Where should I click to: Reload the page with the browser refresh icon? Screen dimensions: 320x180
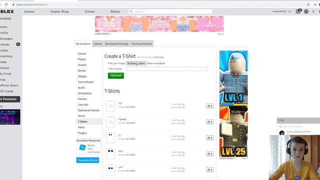click(6, 4)
